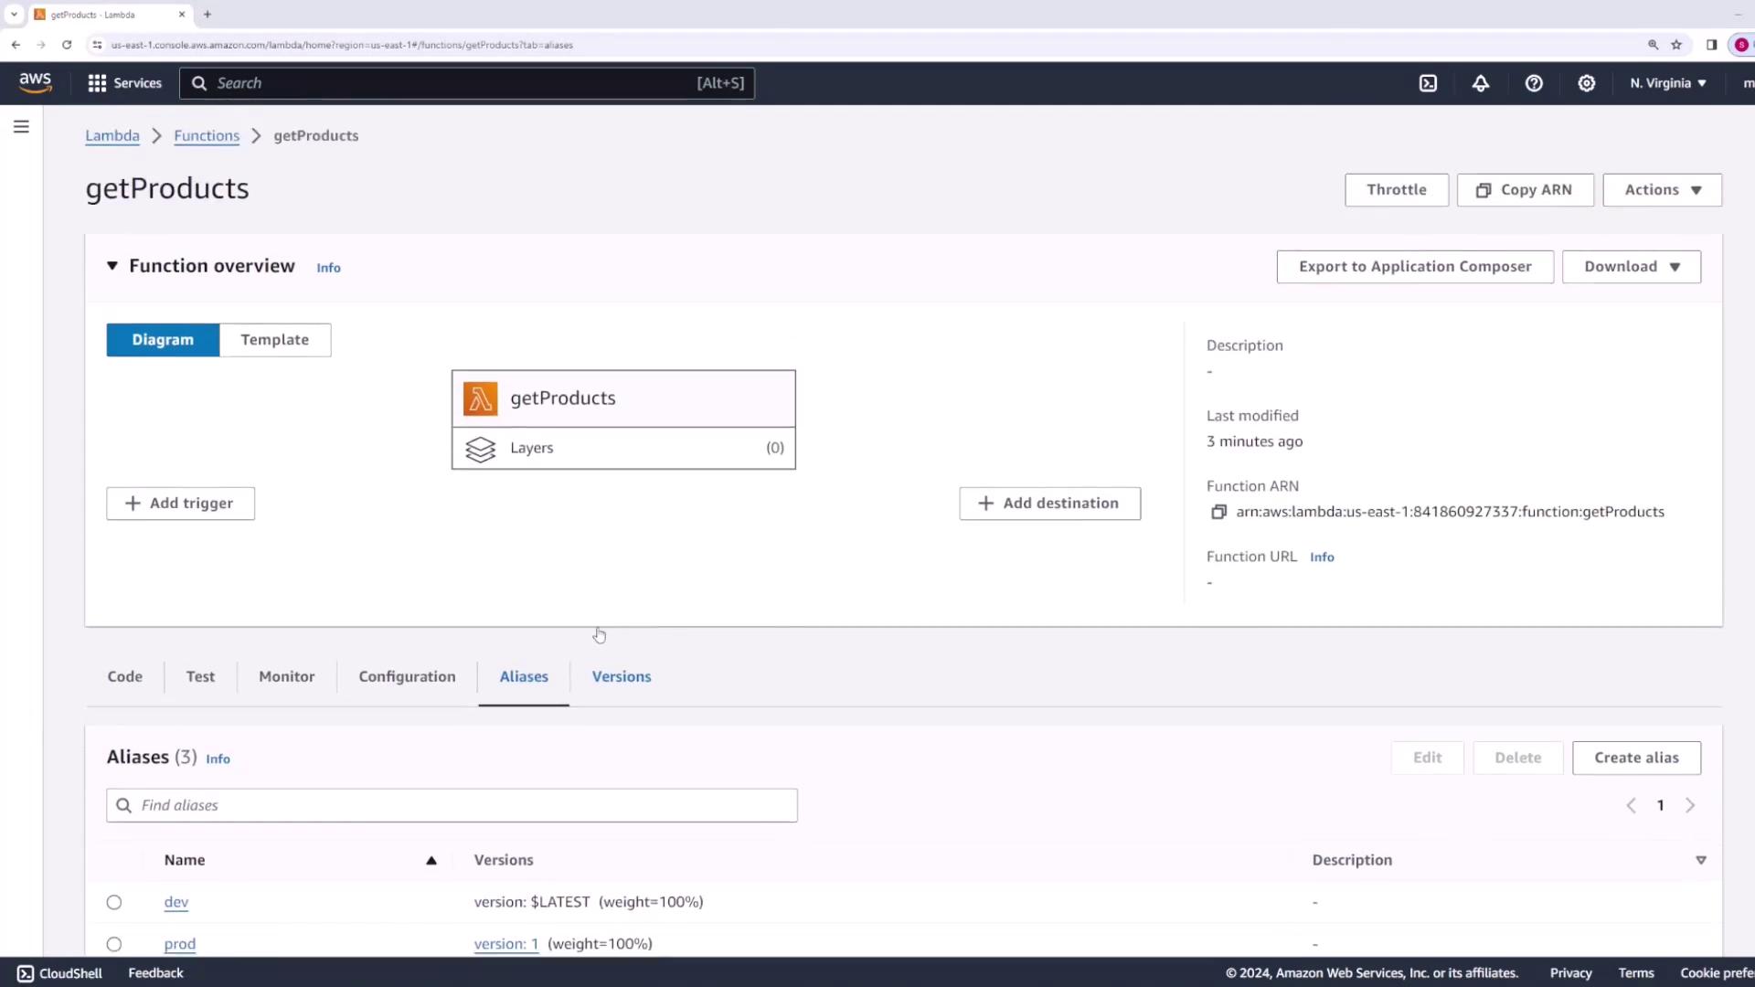Open the AWS home logo
Image resolution: width=1755 pixels, height=987 pixels.
point(36,82)
